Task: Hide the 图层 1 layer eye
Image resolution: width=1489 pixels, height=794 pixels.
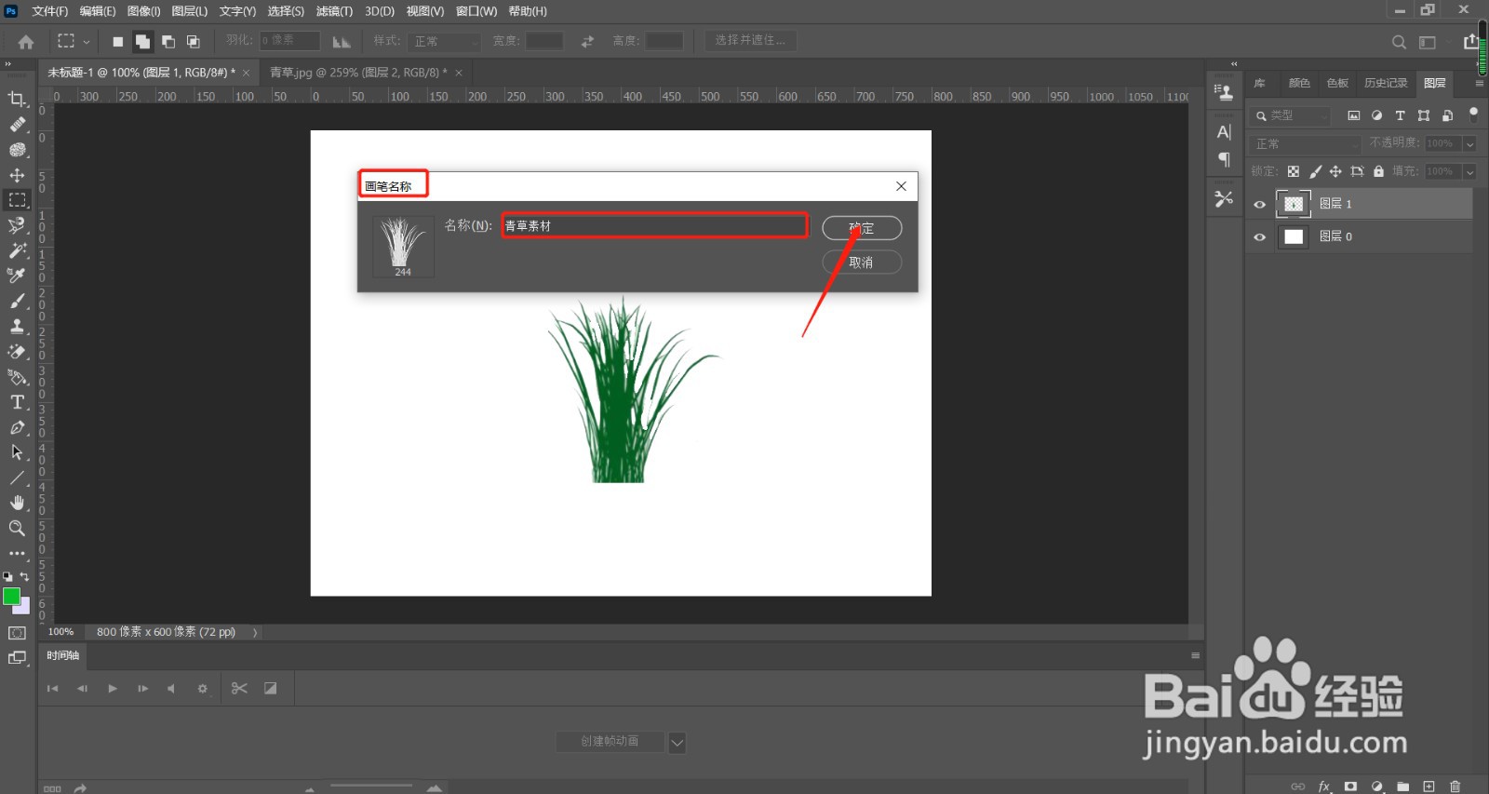Action: tap(1260, 204)
